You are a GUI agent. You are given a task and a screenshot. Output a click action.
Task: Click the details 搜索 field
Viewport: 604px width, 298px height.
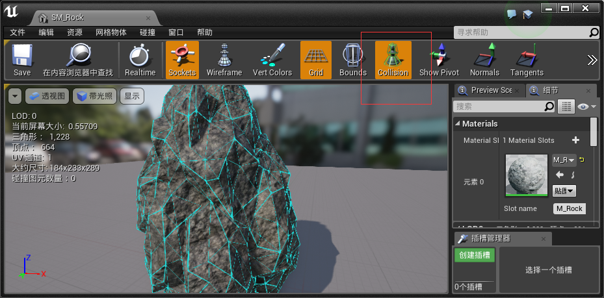point(499,106)
